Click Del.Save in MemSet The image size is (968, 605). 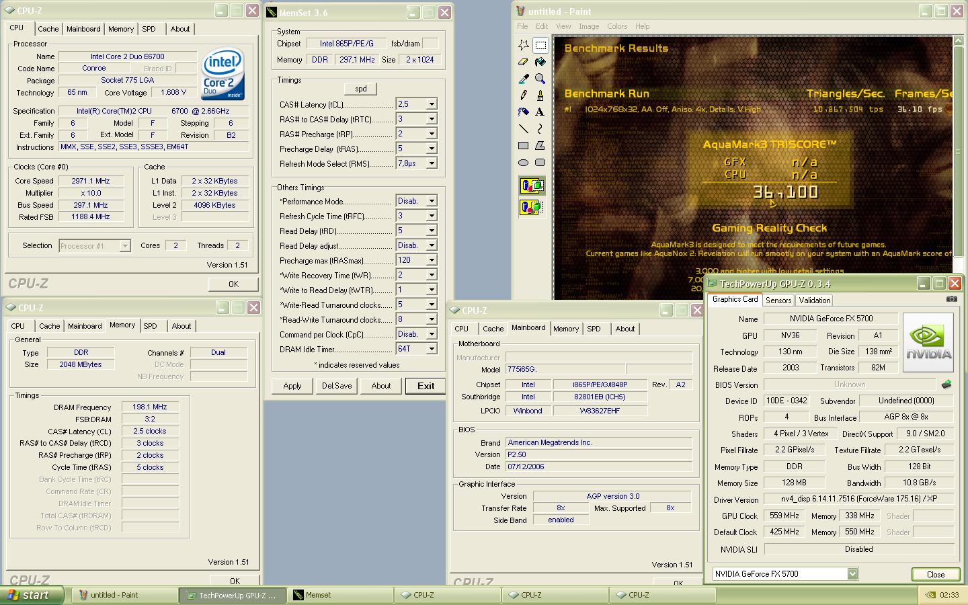coord(337,386)
